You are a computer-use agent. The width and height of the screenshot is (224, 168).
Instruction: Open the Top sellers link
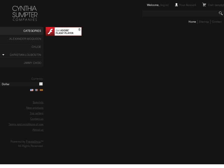coord(37,113)
